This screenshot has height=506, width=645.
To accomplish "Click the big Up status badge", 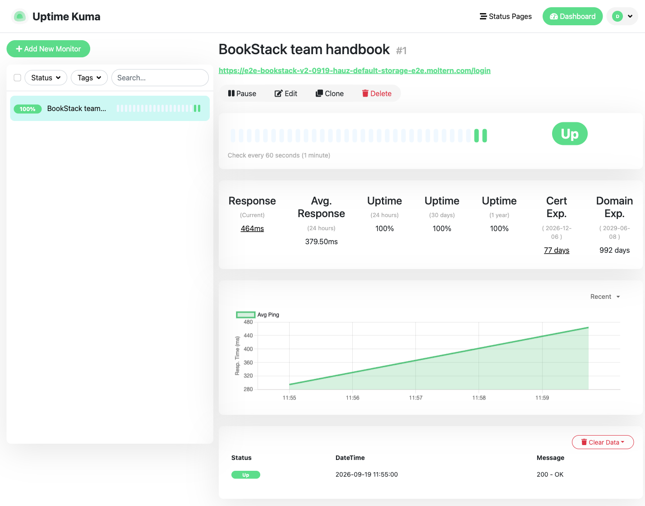I will pos(570,134).
